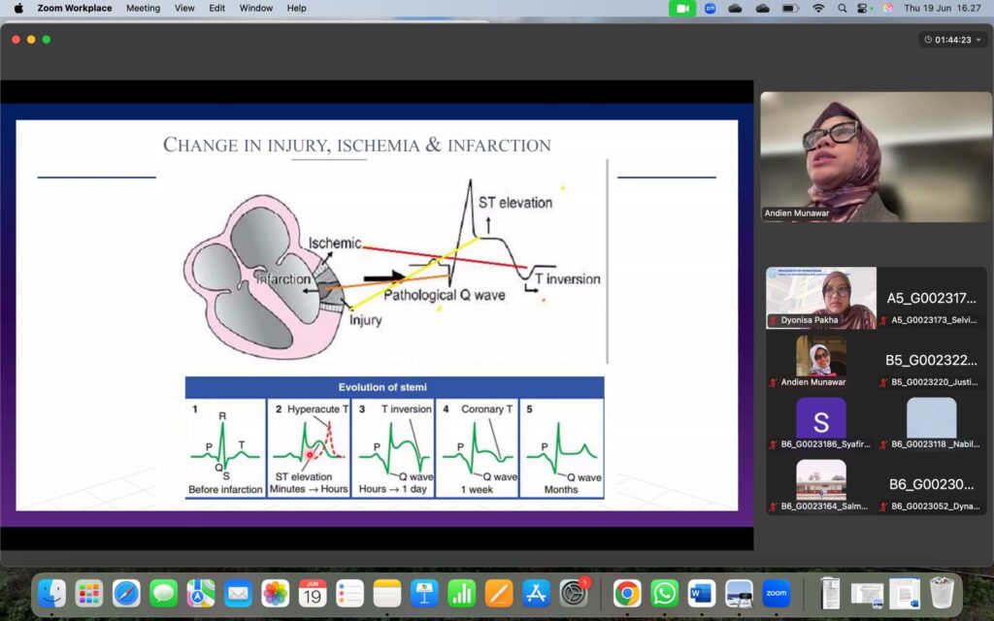The image size is (994, 621).
Task: Open Numbers app in the dock
Action: [x=461, y=593]
